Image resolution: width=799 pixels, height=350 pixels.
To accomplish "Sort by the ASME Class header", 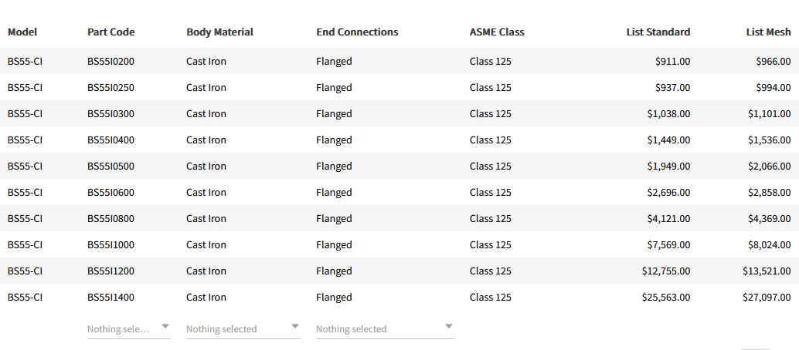I will pyautogui.click(x=497, y=32).
